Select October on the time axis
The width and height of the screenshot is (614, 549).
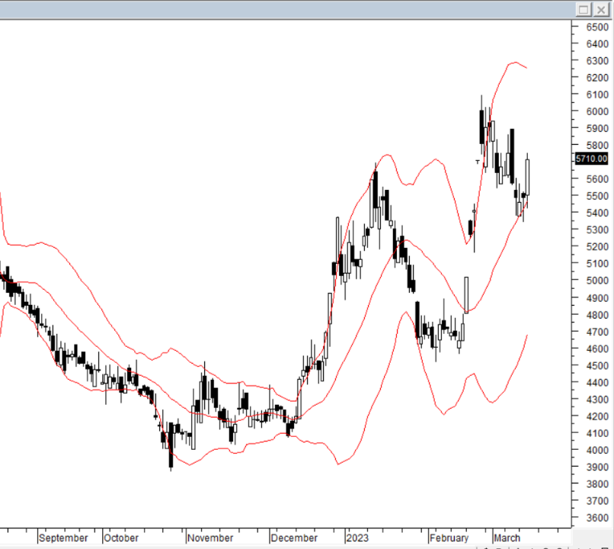(x=121, y=538)
